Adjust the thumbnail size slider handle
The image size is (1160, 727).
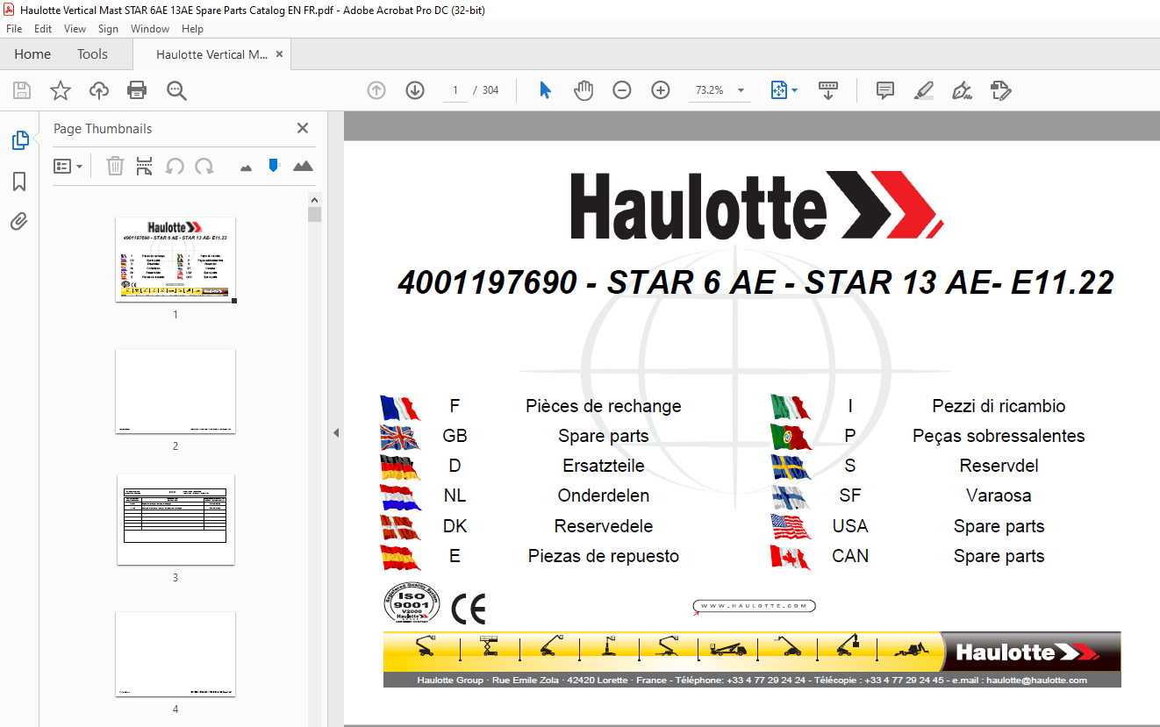(x=274, y=165)
